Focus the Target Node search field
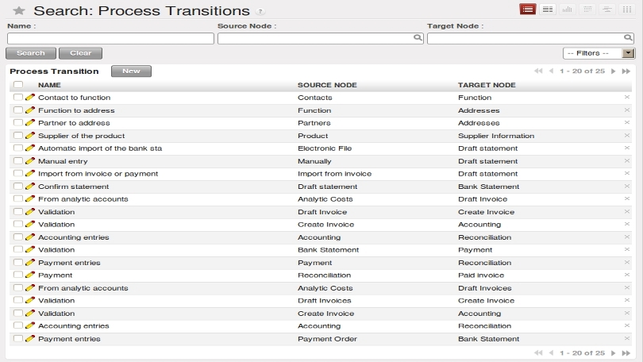643x362 pixels. [530, 39]
